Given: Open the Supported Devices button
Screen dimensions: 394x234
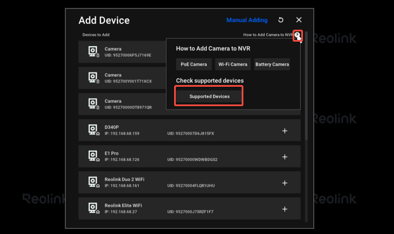Looking at the screenshot, I should (x=210, y=96).
